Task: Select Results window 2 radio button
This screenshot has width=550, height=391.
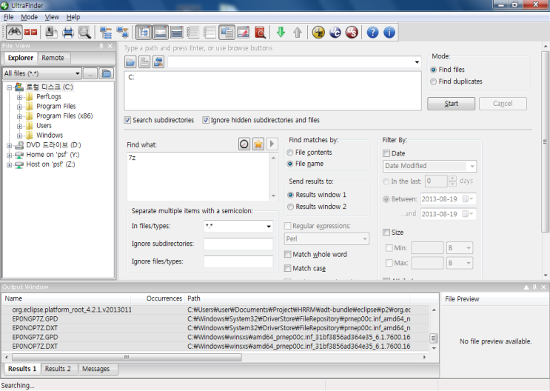Action: (290, 207)
